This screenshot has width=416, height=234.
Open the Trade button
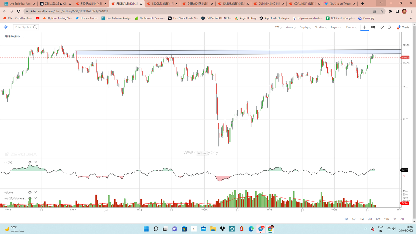click(x=403, y=27)
